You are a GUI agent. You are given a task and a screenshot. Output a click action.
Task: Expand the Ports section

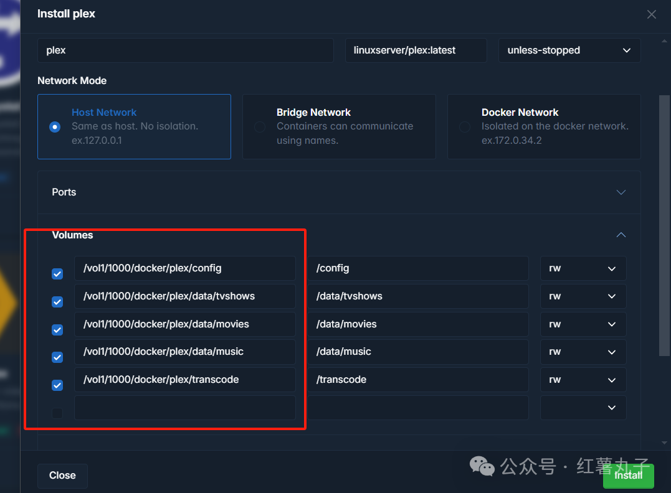(621, 192)
